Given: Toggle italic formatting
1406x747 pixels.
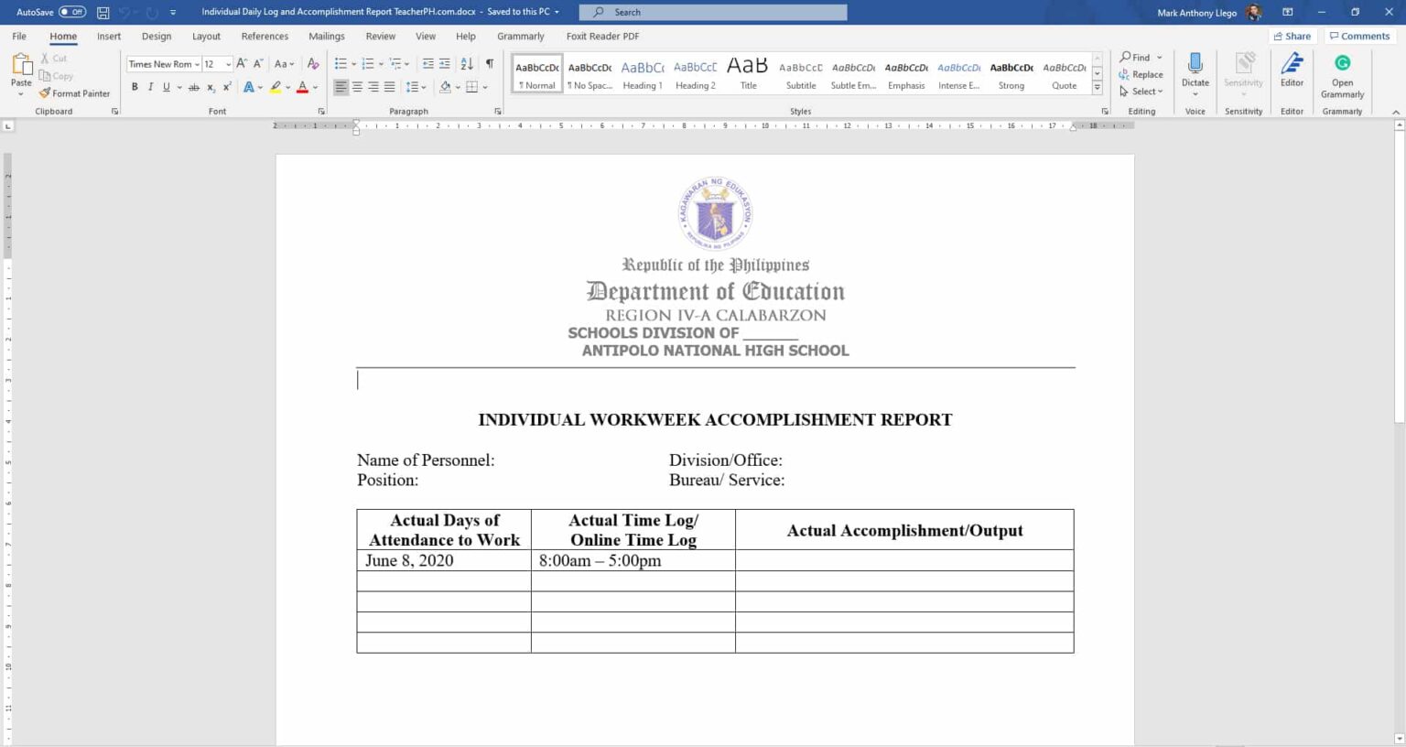Looking at the screenshot, I should [150, 86].
